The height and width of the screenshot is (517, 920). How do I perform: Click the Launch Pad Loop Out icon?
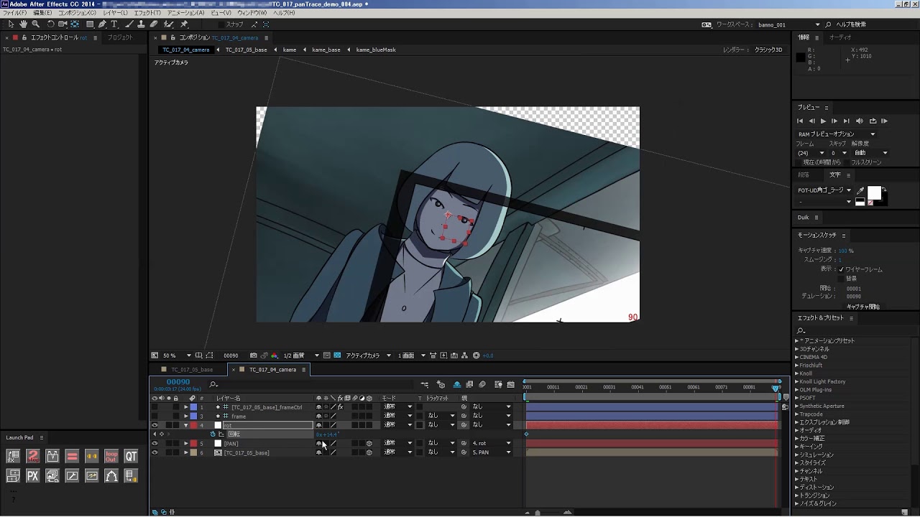click(111, 456)
